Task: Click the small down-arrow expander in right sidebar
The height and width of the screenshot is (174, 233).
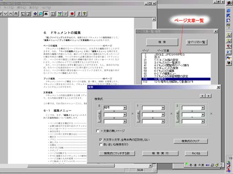Action: click(x=229, y=28)
